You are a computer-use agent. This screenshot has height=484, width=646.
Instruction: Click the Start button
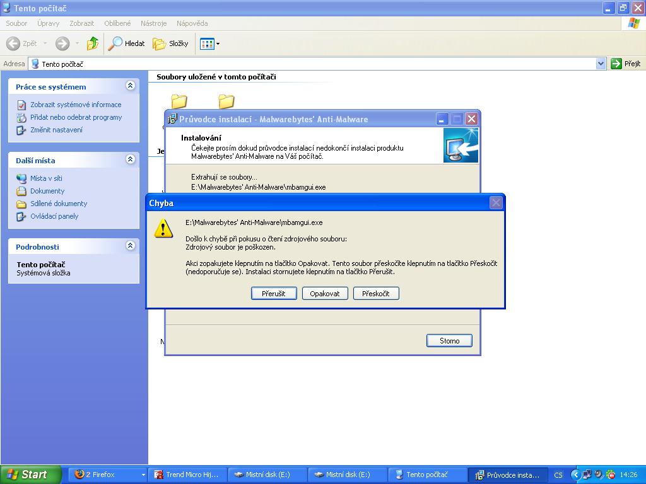click(x=30, y=475)
